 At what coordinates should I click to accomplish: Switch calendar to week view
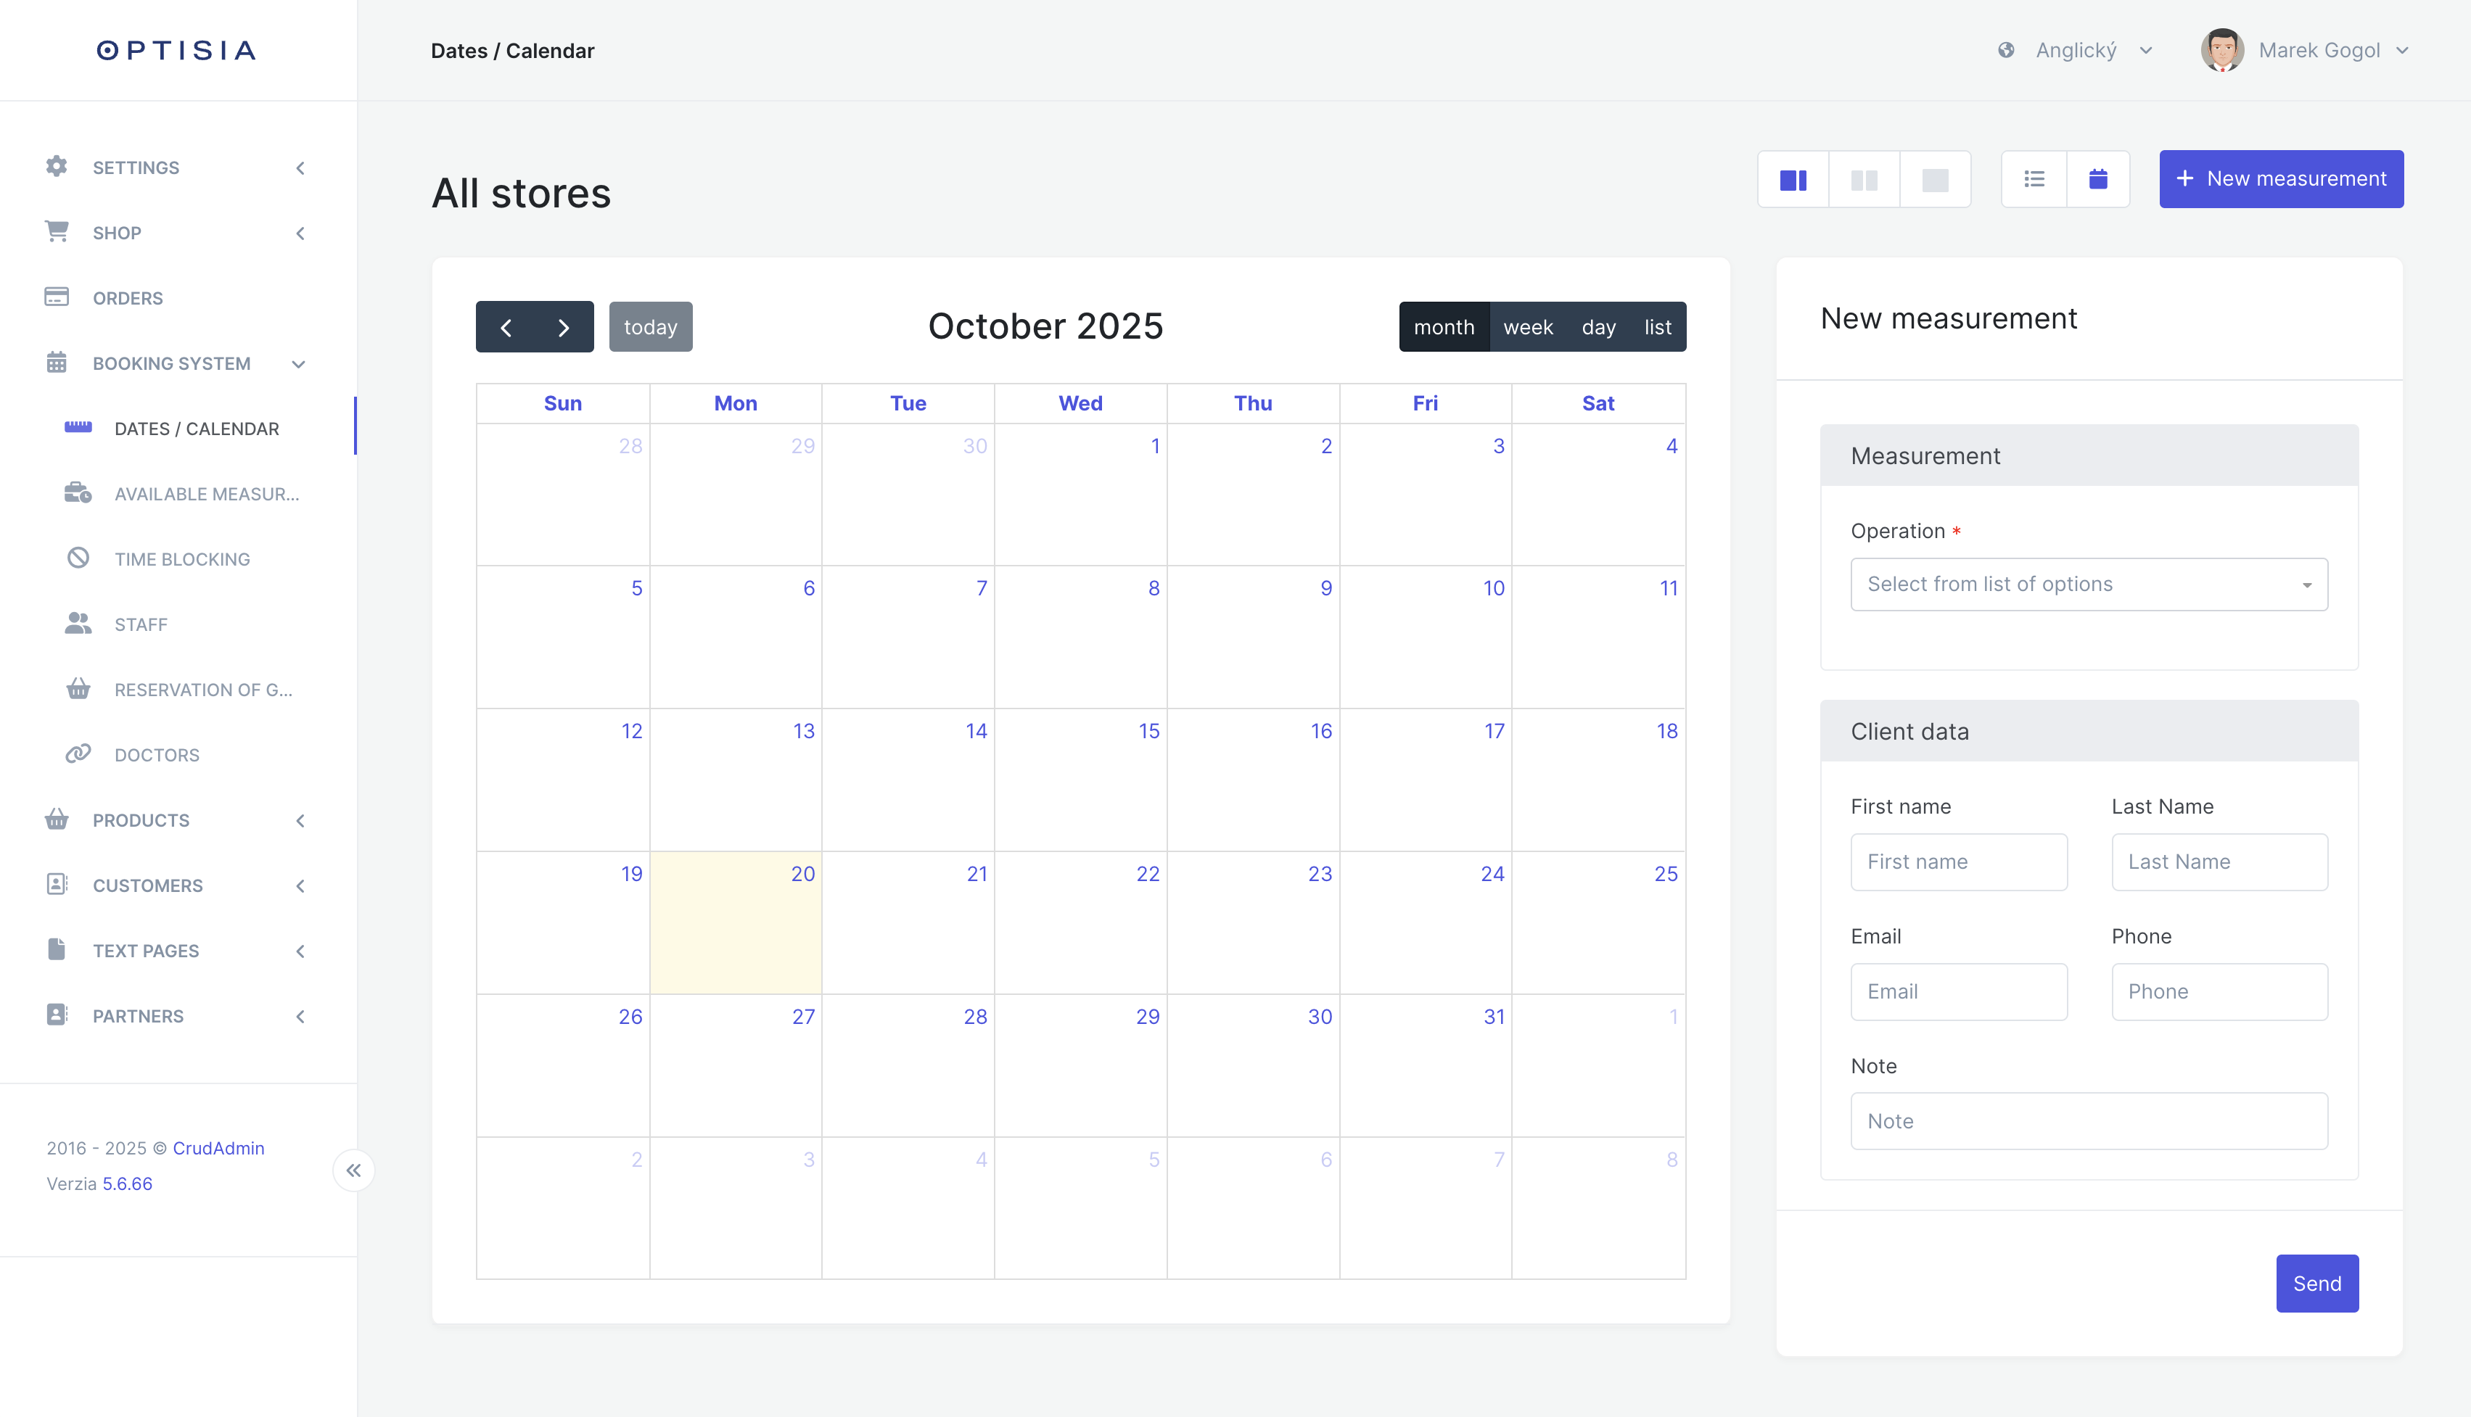(1528, 327)
